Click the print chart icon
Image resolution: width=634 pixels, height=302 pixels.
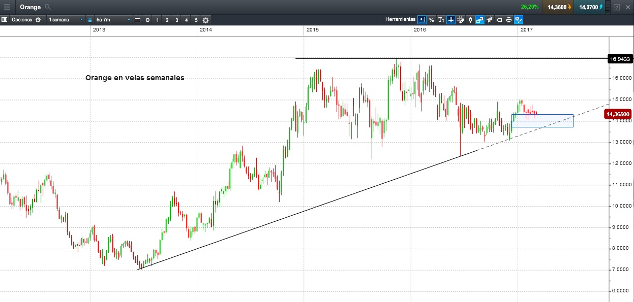pos(508,20)
